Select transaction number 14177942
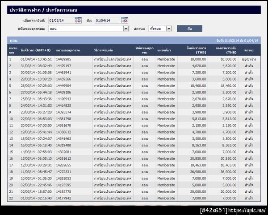Viewport: 268px width, 215px height. (63, 198)
